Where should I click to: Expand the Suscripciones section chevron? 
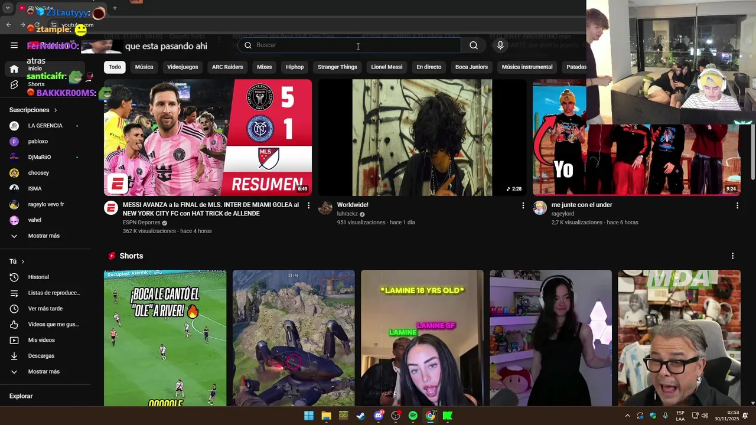(56, 110)
